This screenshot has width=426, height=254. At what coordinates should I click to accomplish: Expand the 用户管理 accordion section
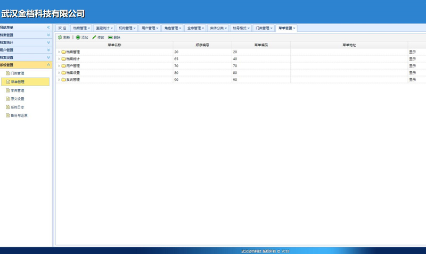pyautogui.click(x=48, y=50)
